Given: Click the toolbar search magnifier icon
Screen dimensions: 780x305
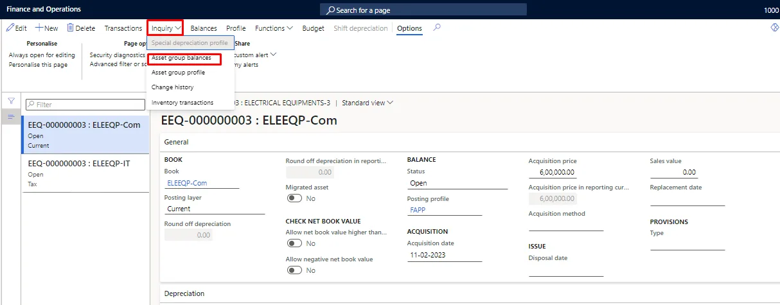Looking at the screenshot, I should click(x=437, y=28).
